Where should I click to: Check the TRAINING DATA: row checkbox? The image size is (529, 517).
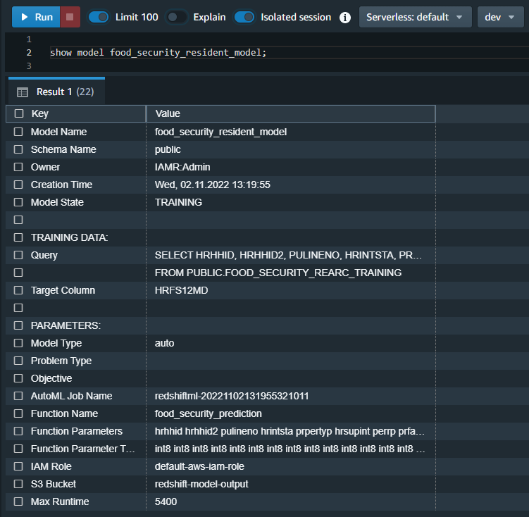point(18,237)
